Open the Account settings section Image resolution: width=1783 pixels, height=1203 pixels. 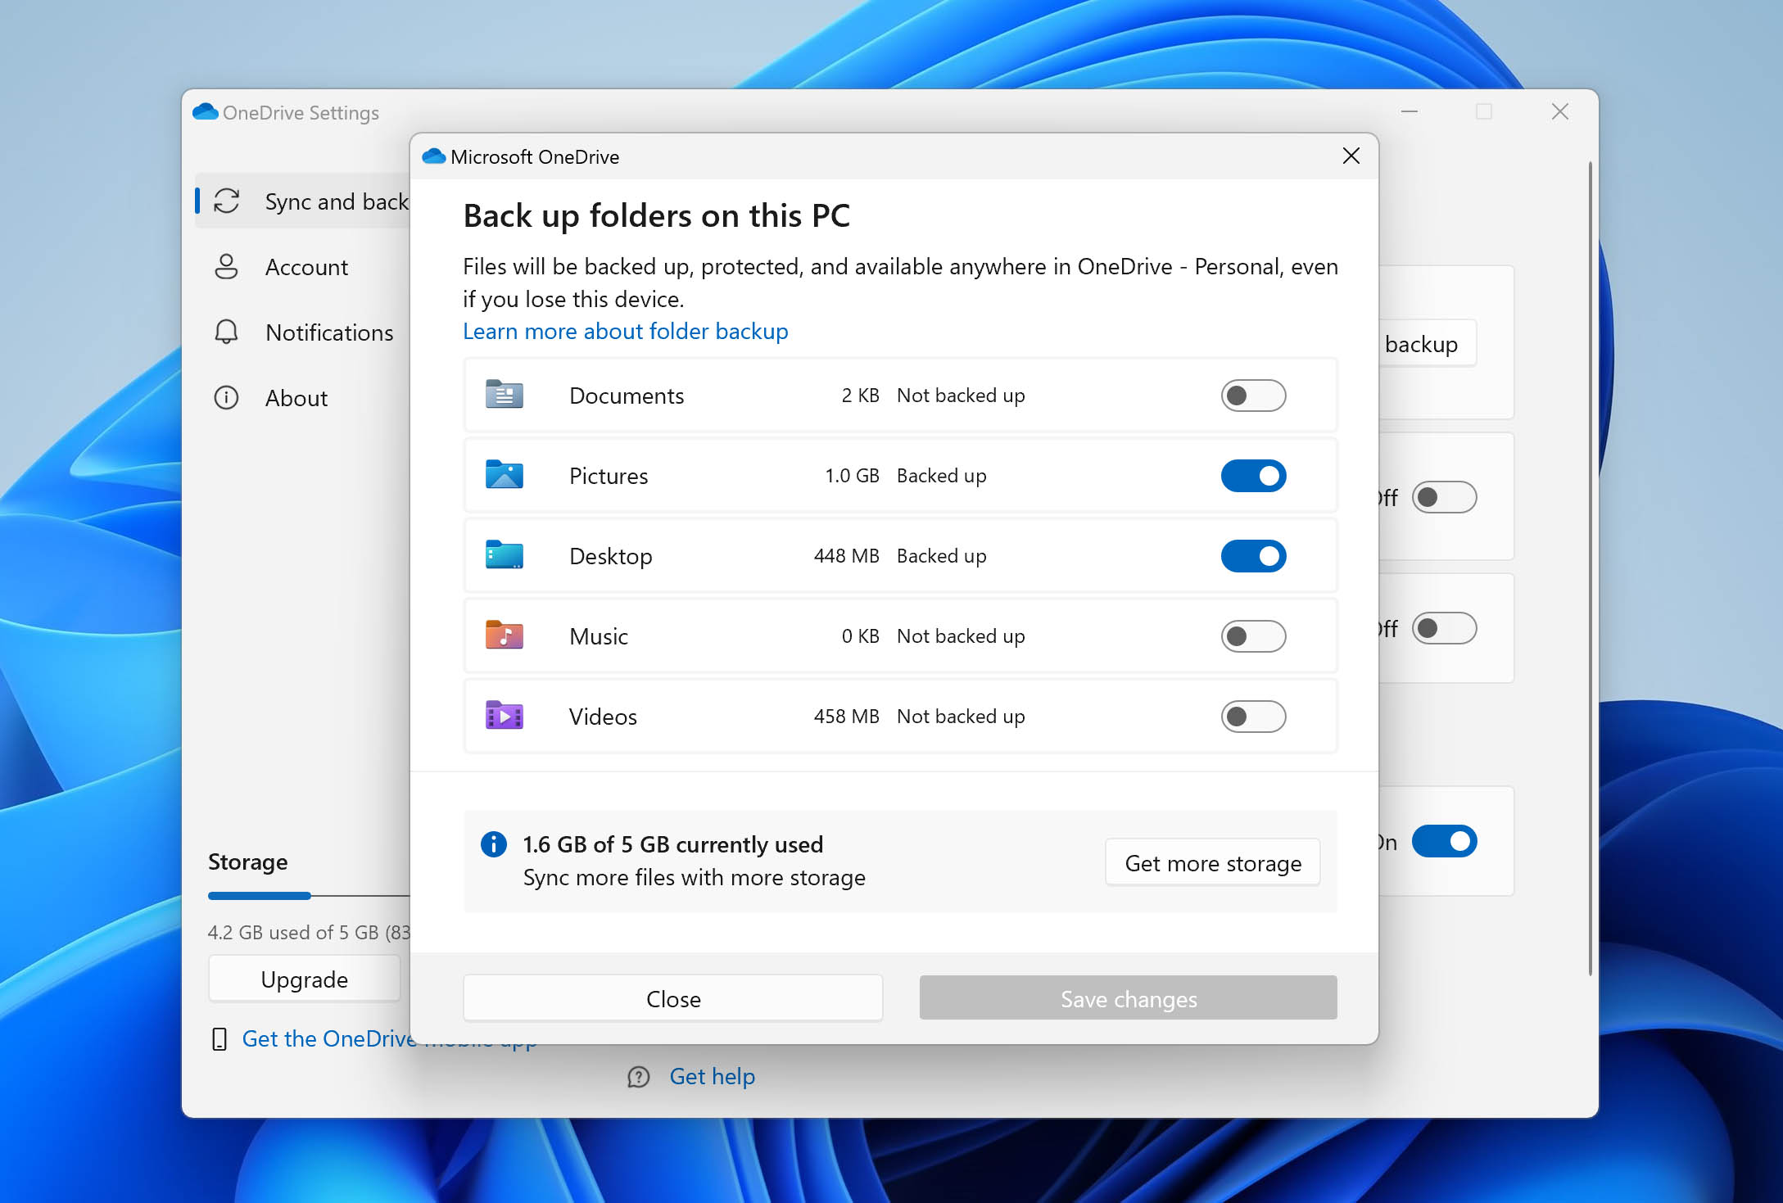[303, 267]
